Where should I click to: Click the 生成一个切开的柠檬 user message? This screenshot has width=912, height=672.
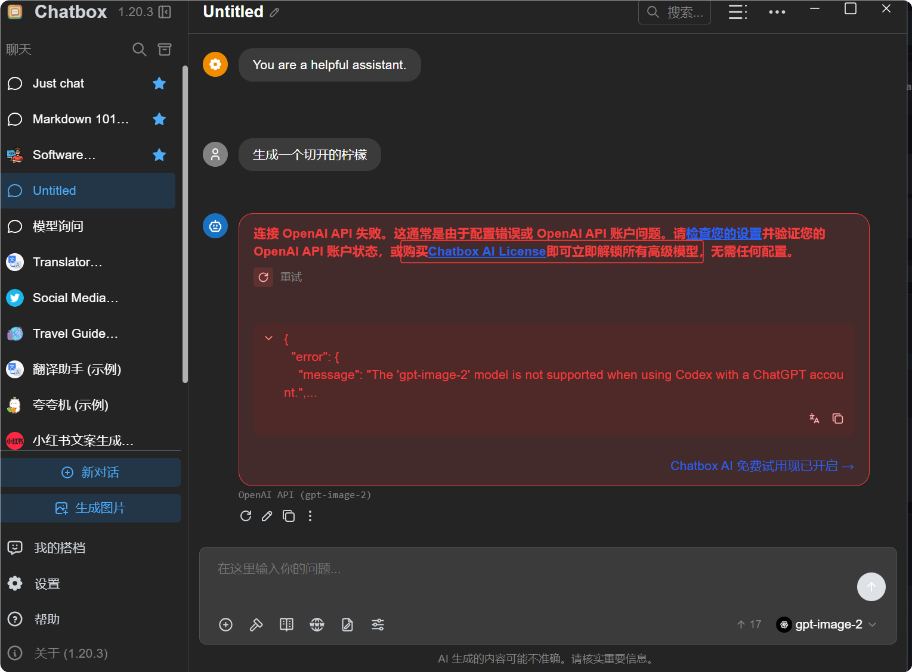point(310,155)
